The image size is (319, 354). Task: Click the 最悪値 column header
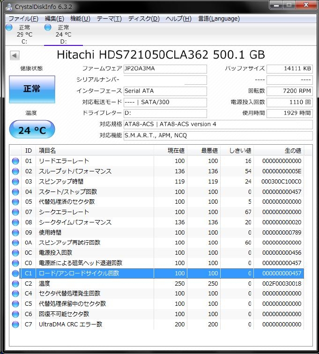[204, 151]
